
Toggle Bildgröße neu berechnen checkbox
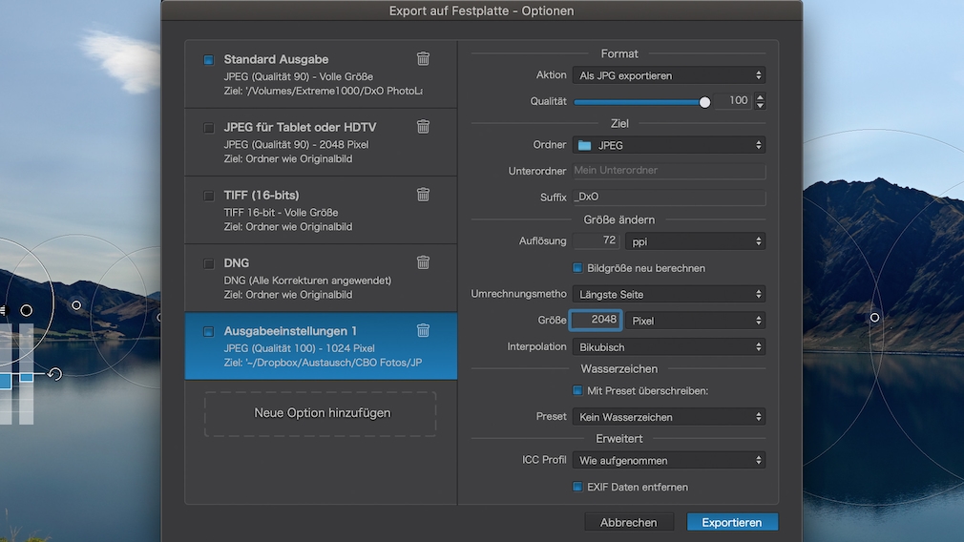(x=577, y=268)
